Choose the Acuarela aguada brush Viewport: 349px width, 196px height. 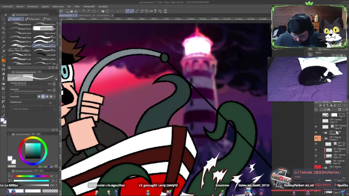[44, 29]
